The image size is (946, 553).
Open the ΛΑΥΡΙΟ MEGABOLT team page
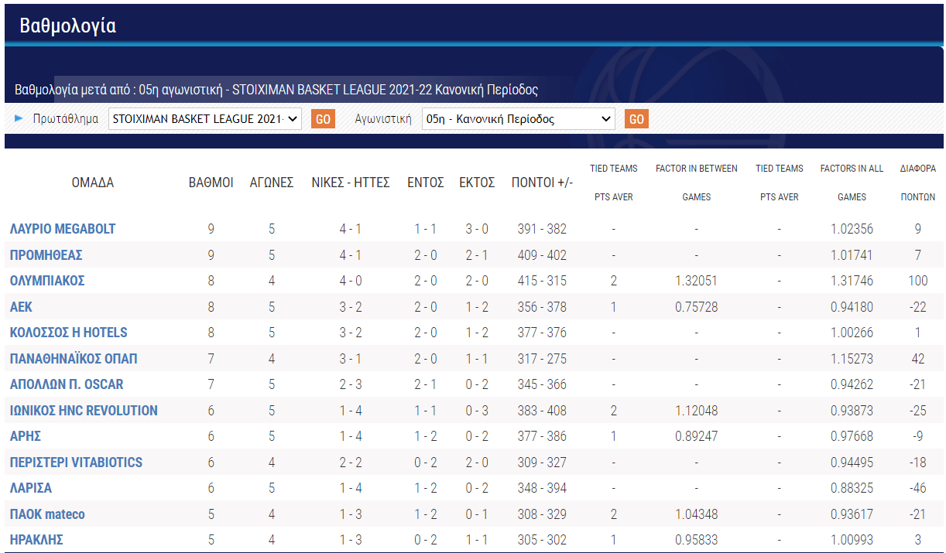click(x=63, y=229)
